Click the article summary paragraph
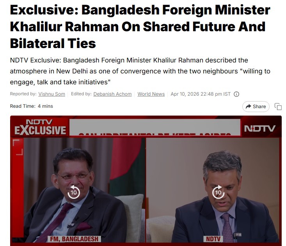The width and height of the screenshot is (286, 246). 140,71
